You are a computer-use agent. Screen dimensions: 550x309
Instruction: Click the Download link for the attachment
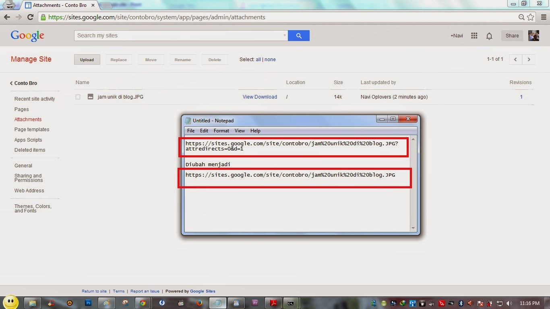pyautogui.click(x=266, y=97)
